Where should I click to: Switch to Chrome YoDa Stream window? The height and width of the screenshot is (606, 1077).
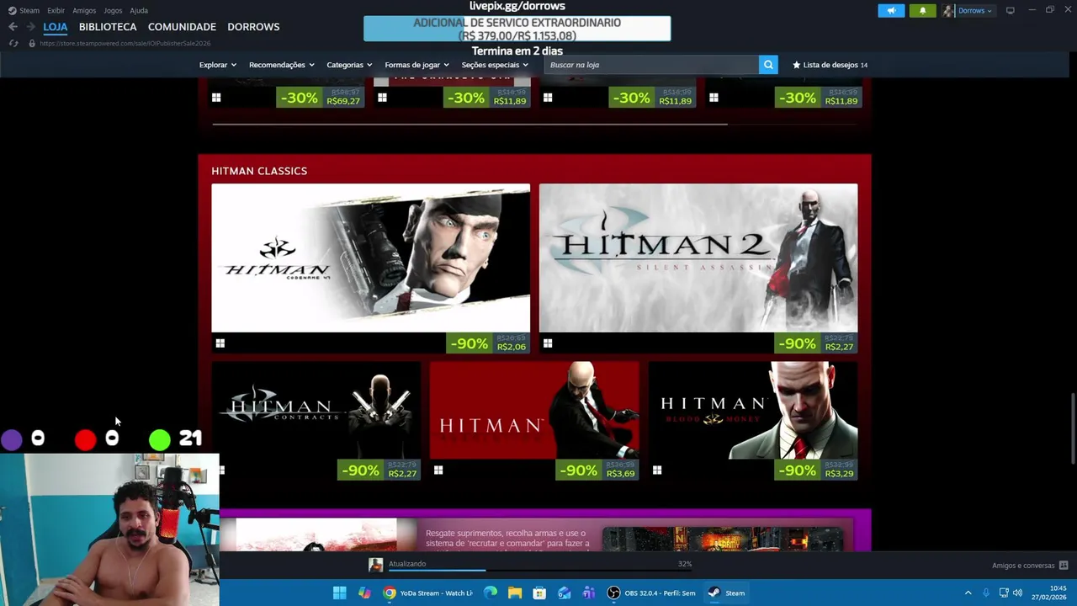point(428,593)
